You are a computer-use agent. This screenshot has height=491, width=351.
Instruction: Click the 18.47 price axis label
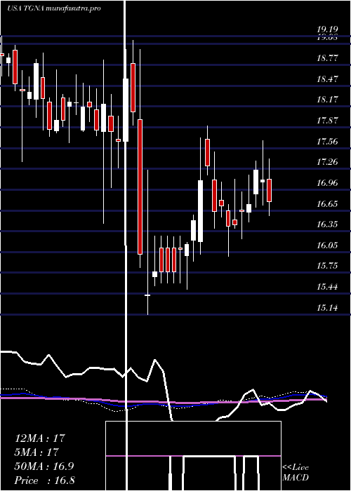[x=327, y=79]
